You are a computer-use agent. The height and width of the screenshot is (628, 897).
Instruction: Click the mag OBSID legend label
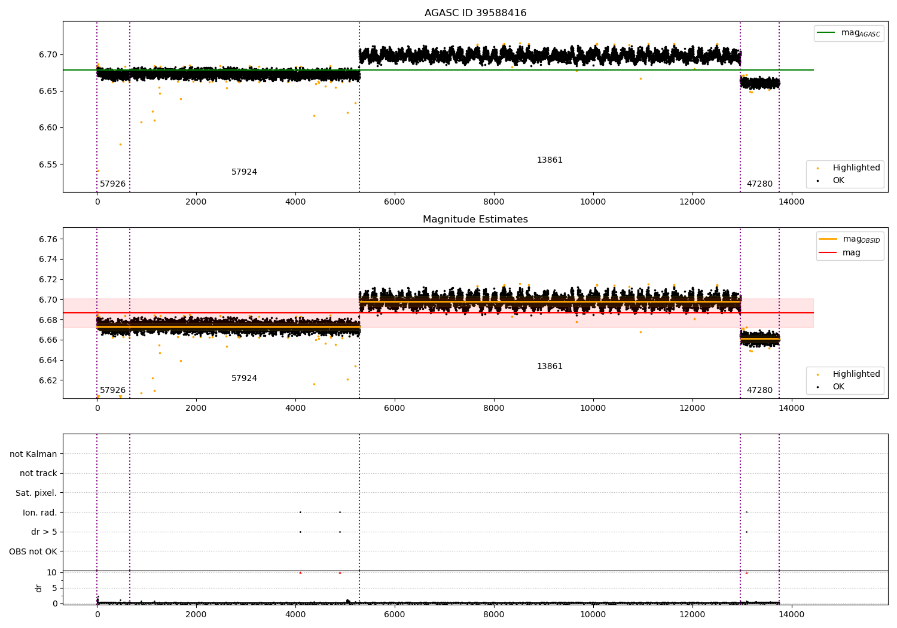862,239
